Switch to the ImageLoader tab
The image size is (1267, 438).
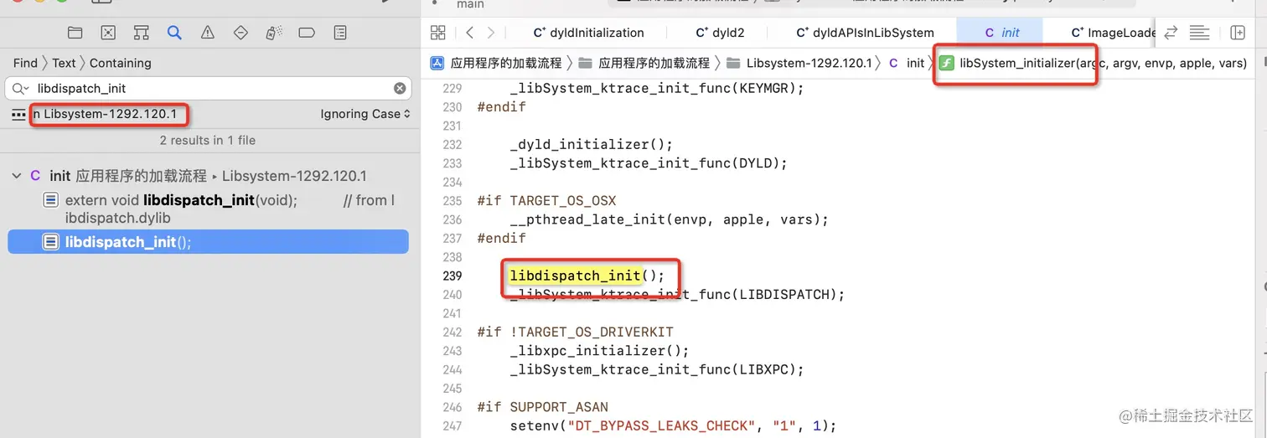click(1114, 33)
